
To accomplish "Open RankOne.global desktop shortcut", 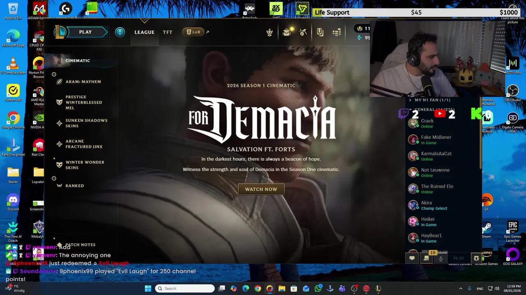I will pyautogui.click(x=13, y=147).
